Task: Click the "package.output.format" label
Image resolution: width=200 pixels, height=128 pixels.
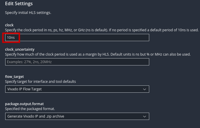Action: [24, 104]
